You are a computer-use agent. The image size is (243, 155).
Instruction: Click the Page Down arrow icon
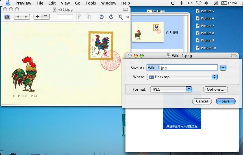click(88, 17)
